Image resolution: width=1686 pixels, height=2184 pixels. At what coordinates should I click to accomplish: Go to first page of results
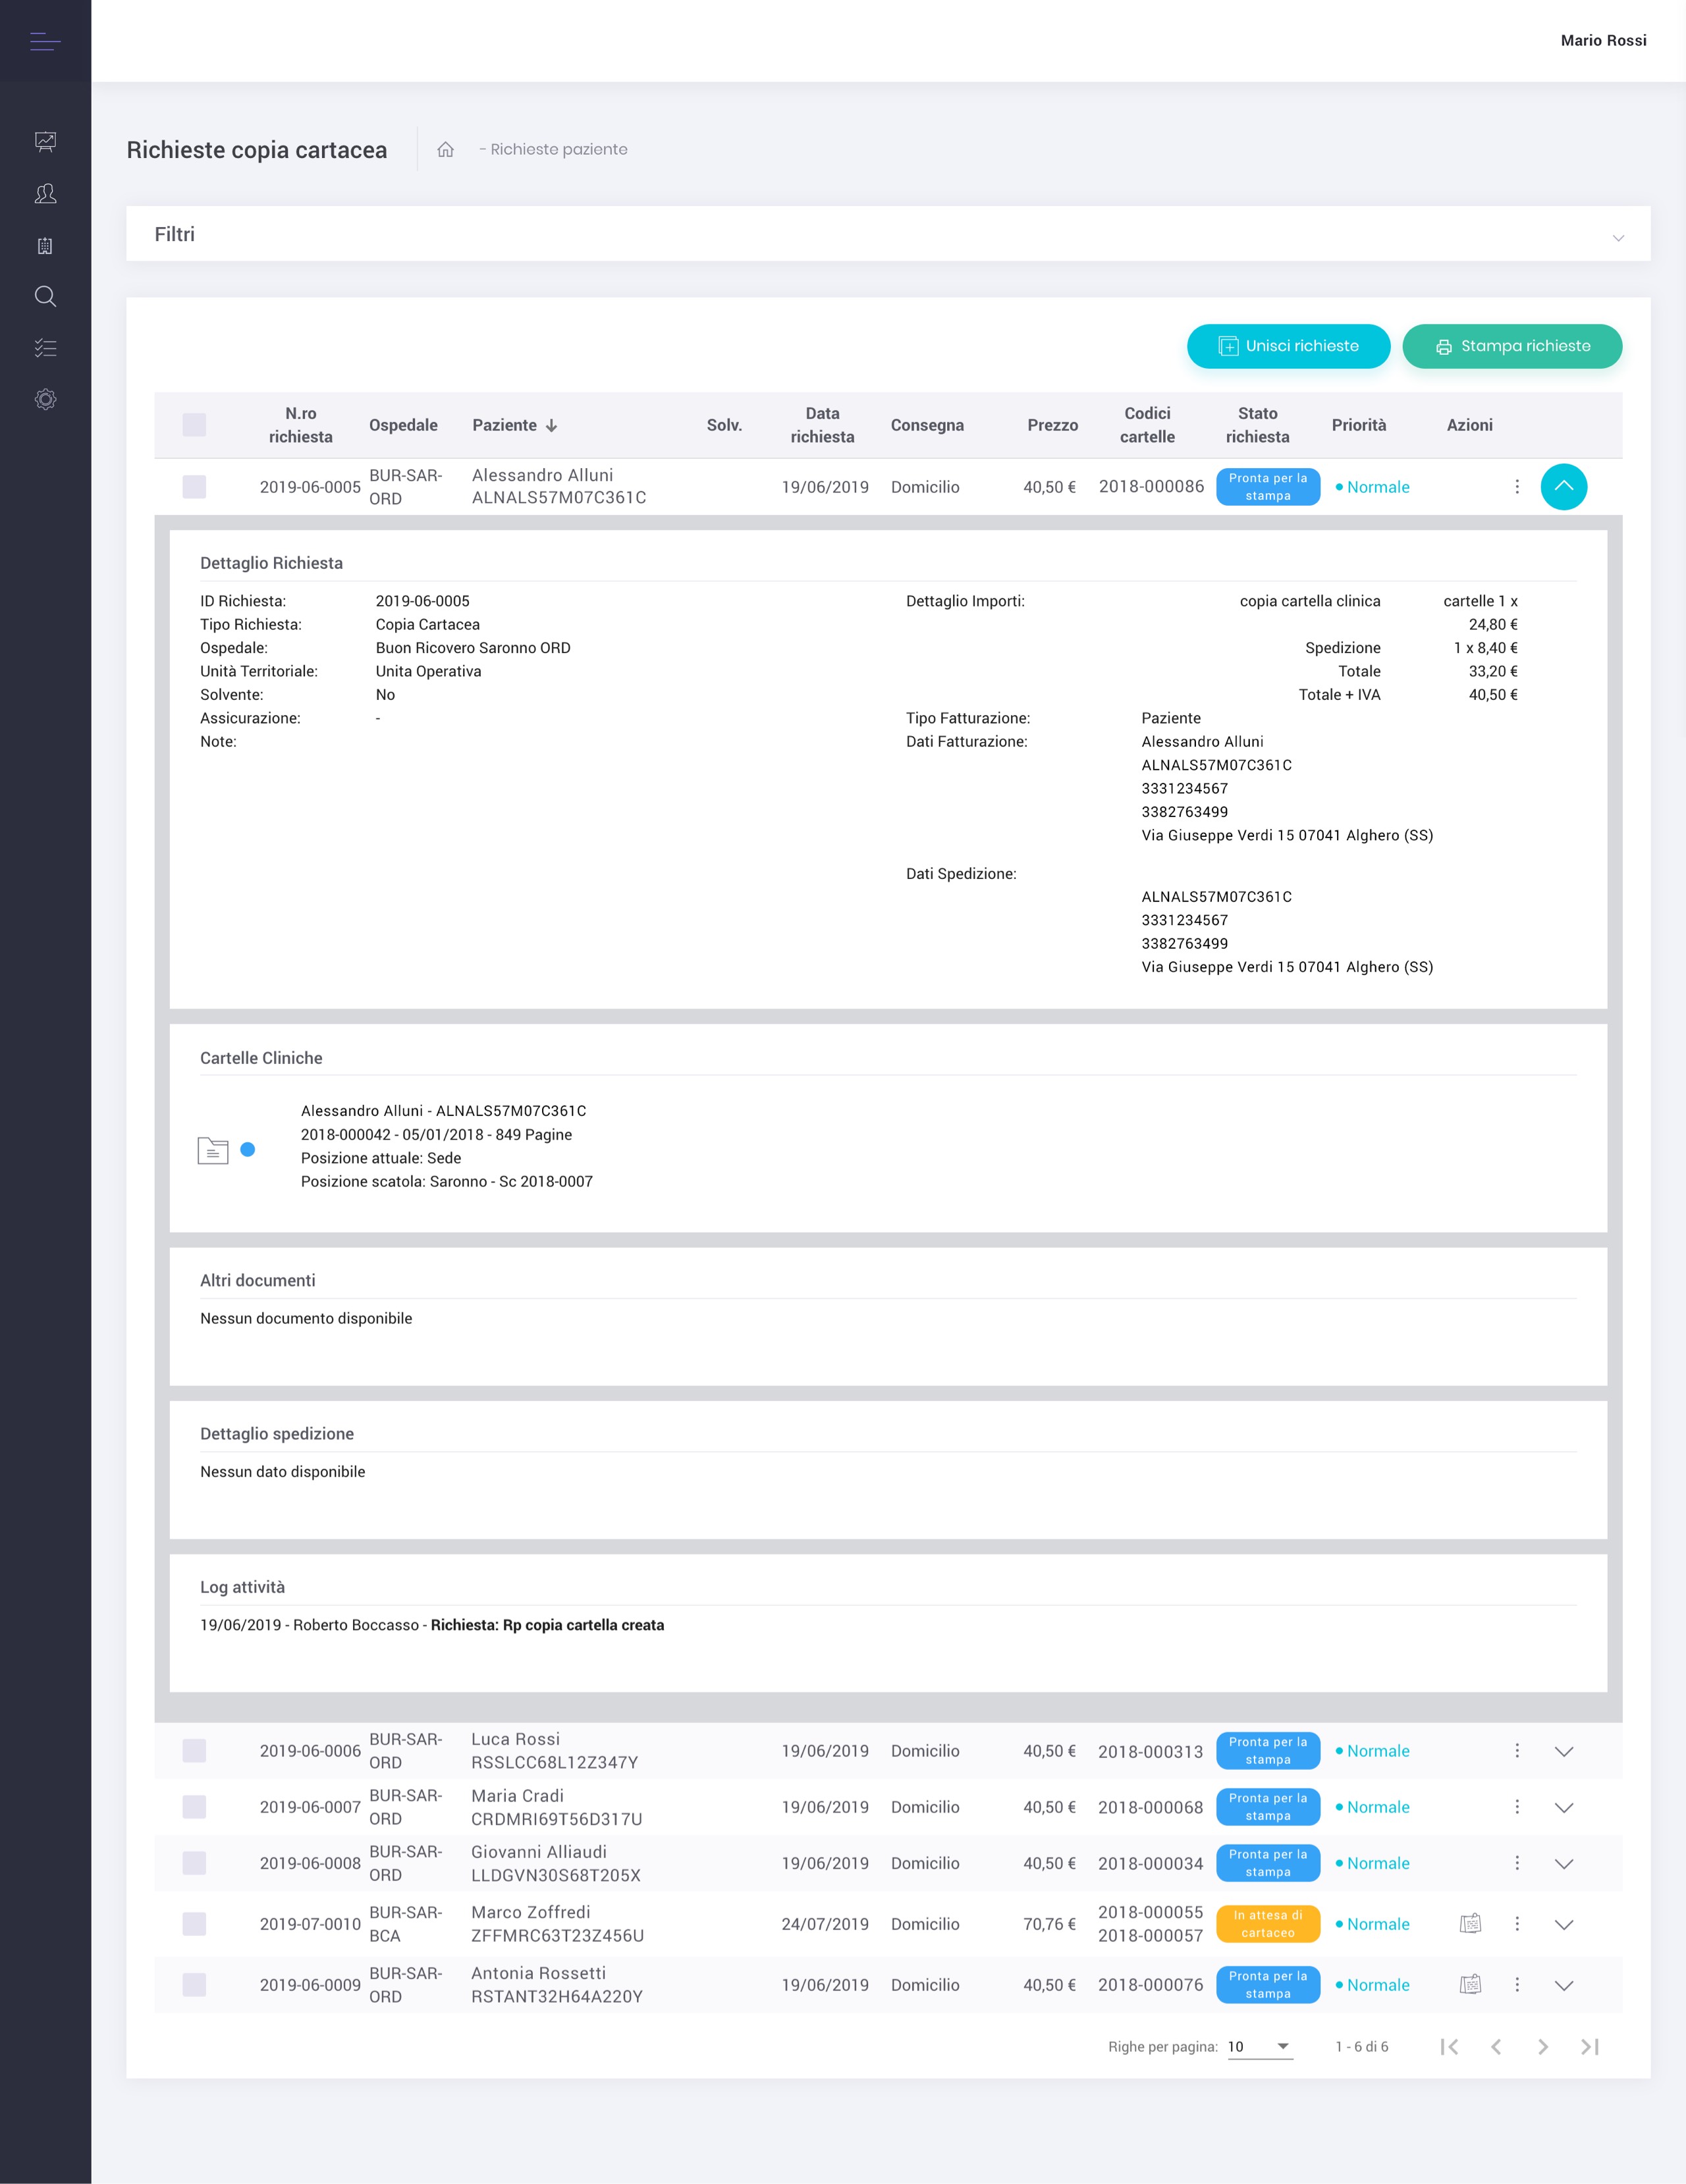click(1449, 2047)
